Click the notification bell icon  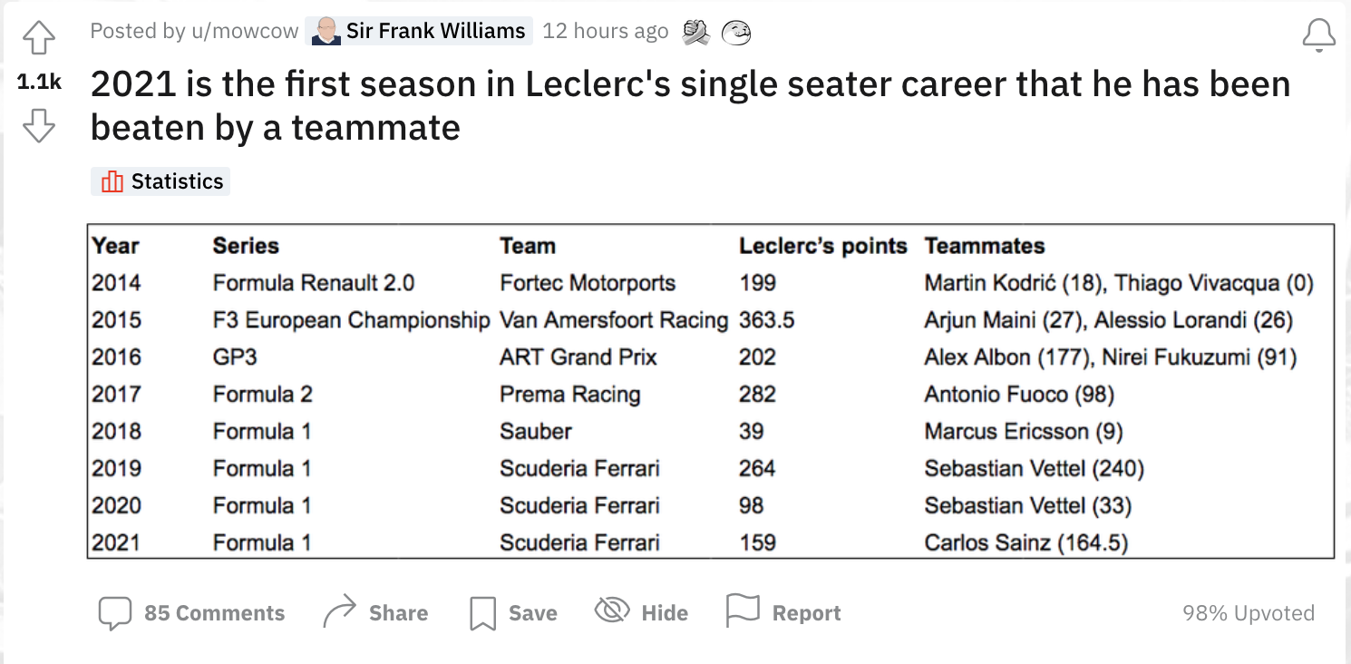pyautogui.click(x=1318, y=35)
